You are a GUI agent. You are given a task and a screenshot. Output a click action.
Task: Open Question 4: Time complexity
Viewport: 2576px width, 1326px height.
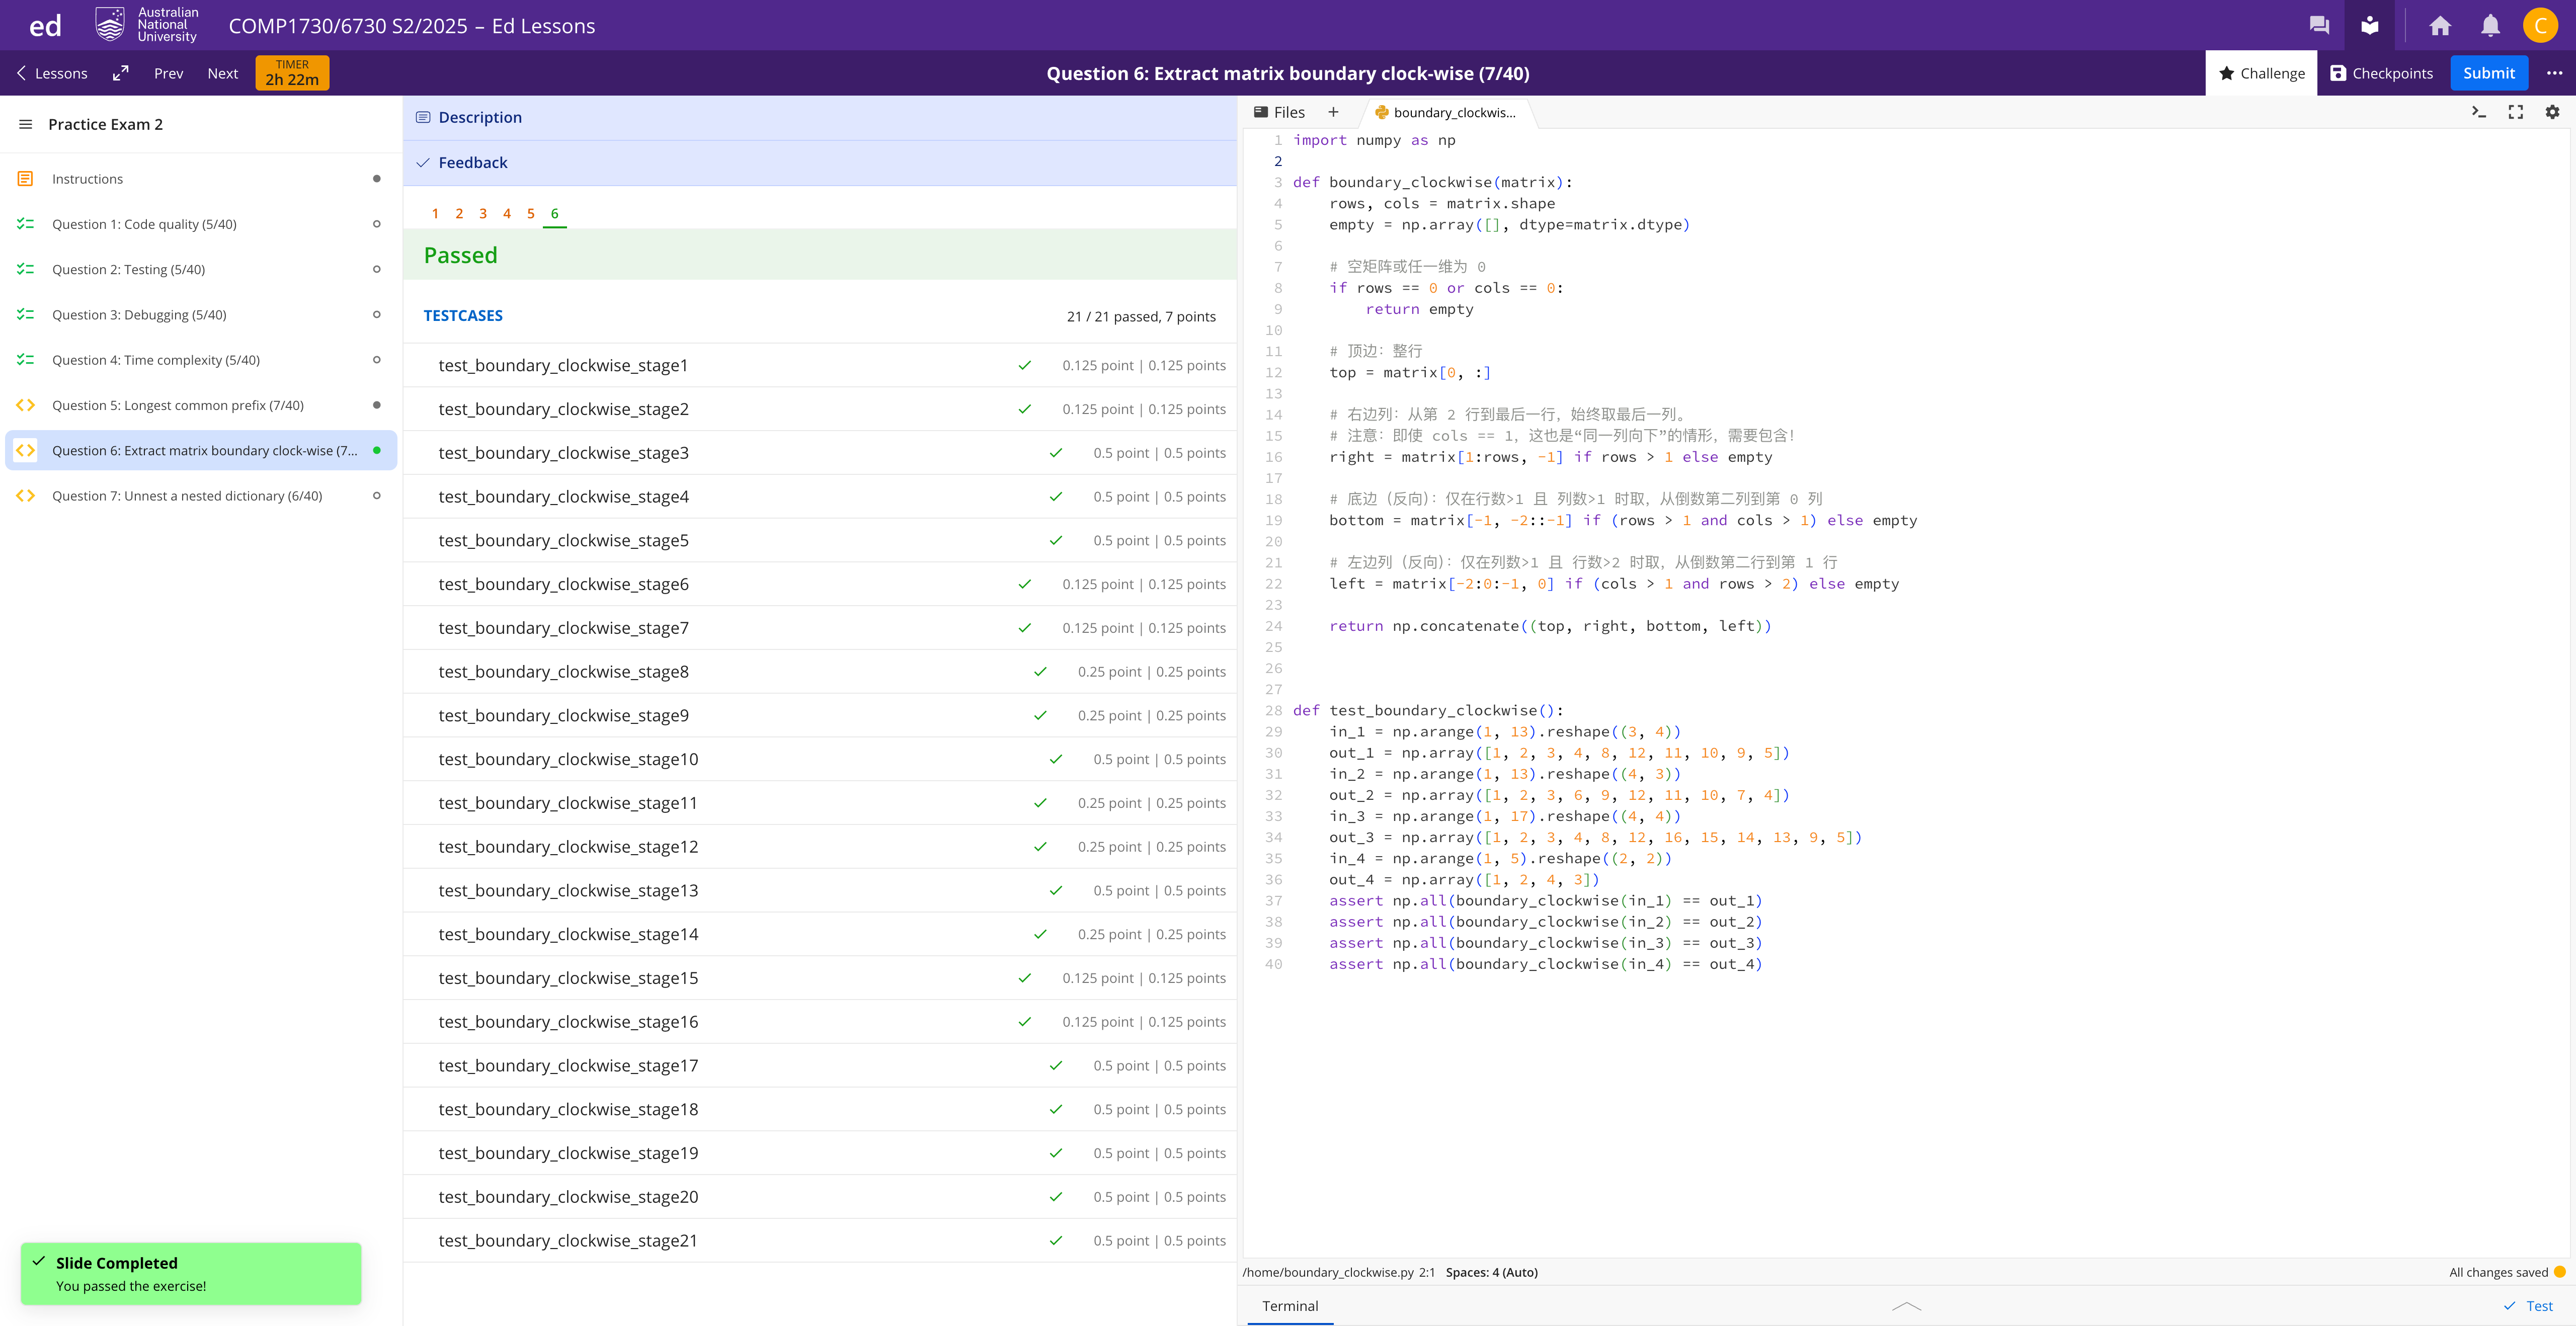(201, 360)
